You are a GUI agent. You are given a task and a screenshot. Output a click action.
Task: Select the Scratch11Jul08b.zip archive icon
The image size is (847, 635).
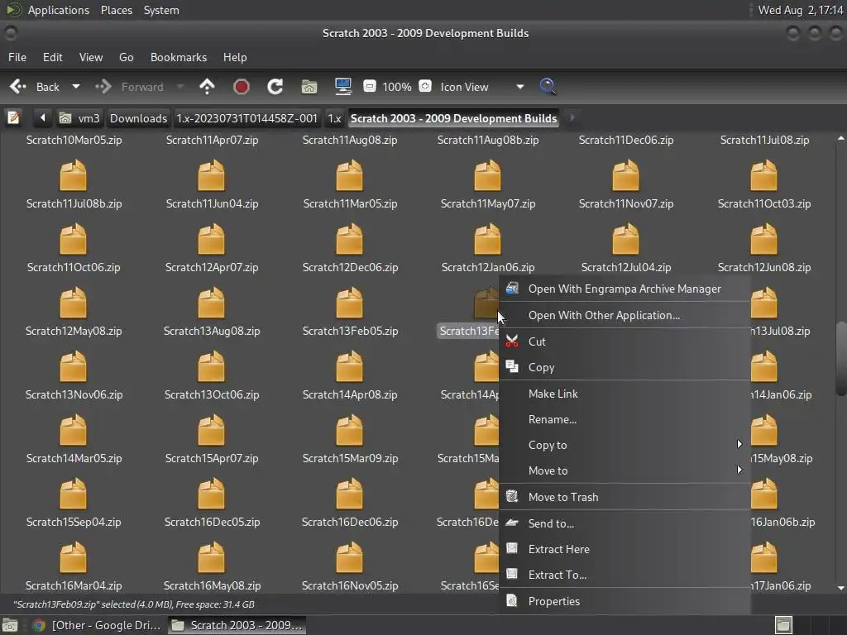pyautogui.click(x=73, y=175)
